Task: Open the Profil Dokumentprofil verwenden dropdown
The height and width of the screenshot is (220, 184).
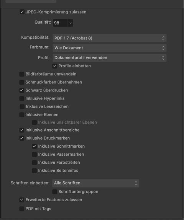Action: click(x=110, y=58)
